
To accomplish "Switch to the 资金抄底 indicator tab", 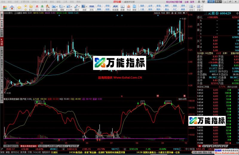I will pos(73,146).
